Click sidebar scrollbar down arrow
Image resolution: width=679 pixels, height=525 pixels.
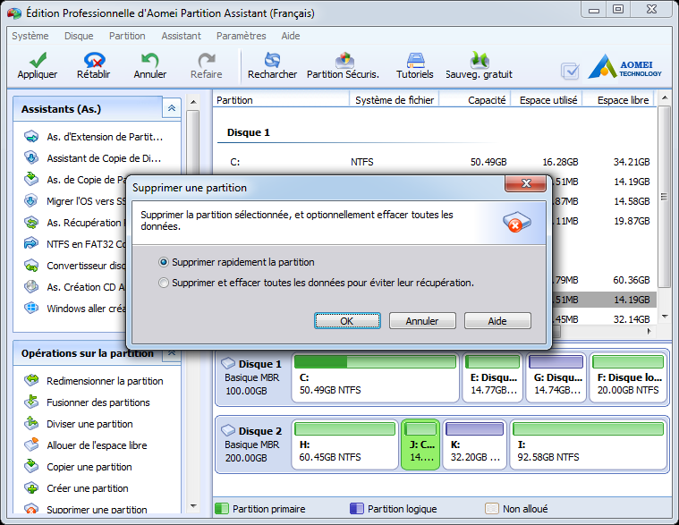tap(193, 506)
